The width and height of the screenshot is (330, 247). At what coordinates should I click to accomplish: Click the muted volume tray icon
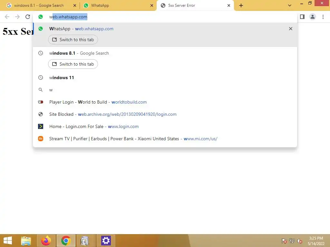300,241
